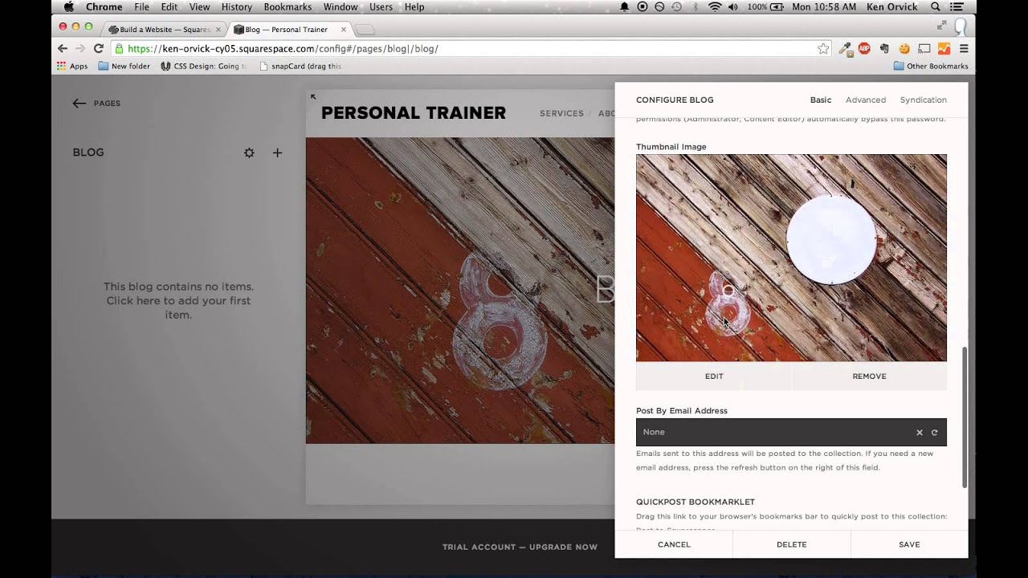Viewport: 1028px width, 578px height.
Task: Open a new browser tab
Action: tap(365, 30)
